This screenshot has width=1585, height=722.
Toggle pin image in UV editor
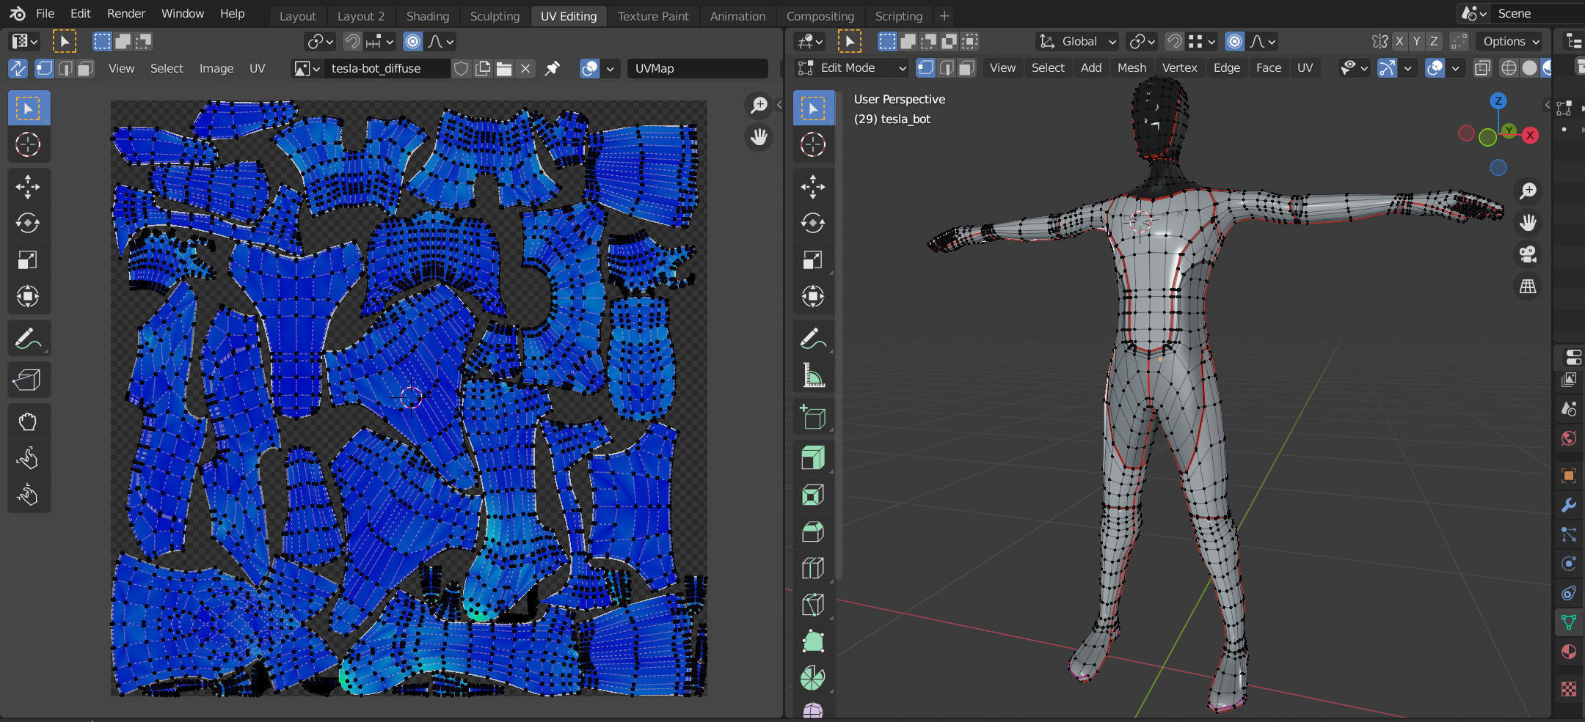[x=553, y=68]
